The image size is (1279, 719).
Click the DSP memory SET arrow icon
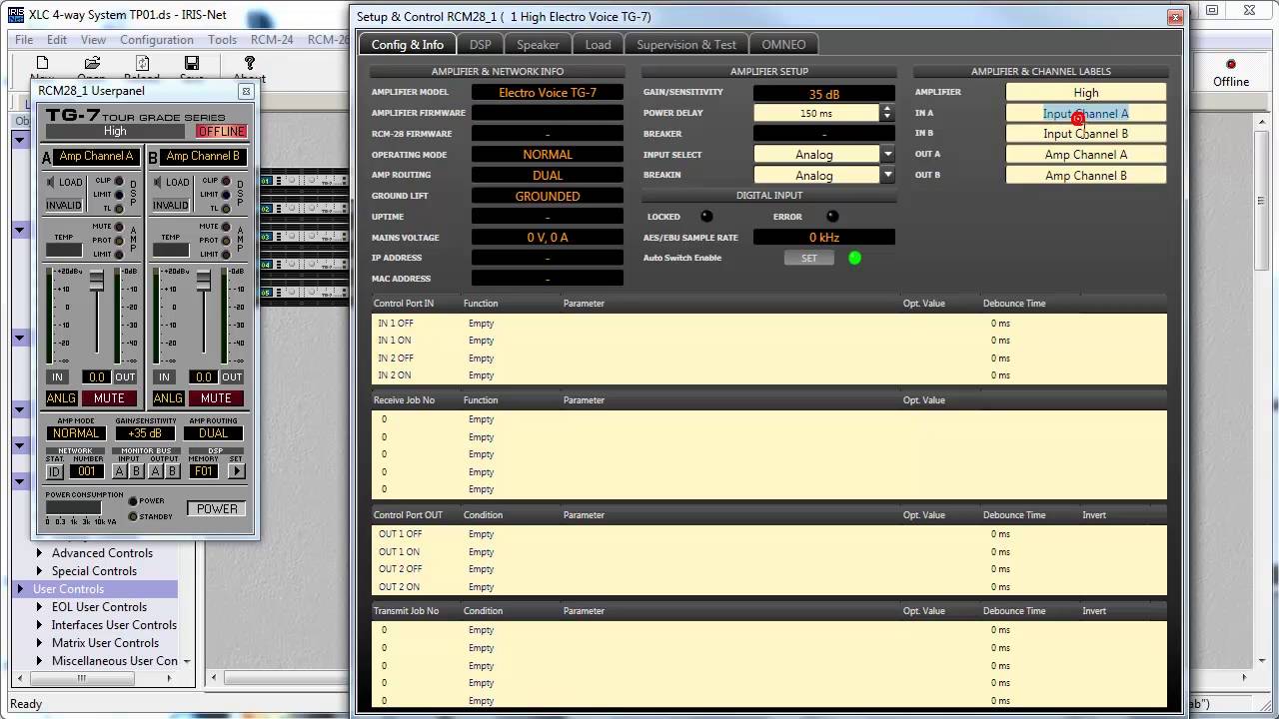click(237, 471)
